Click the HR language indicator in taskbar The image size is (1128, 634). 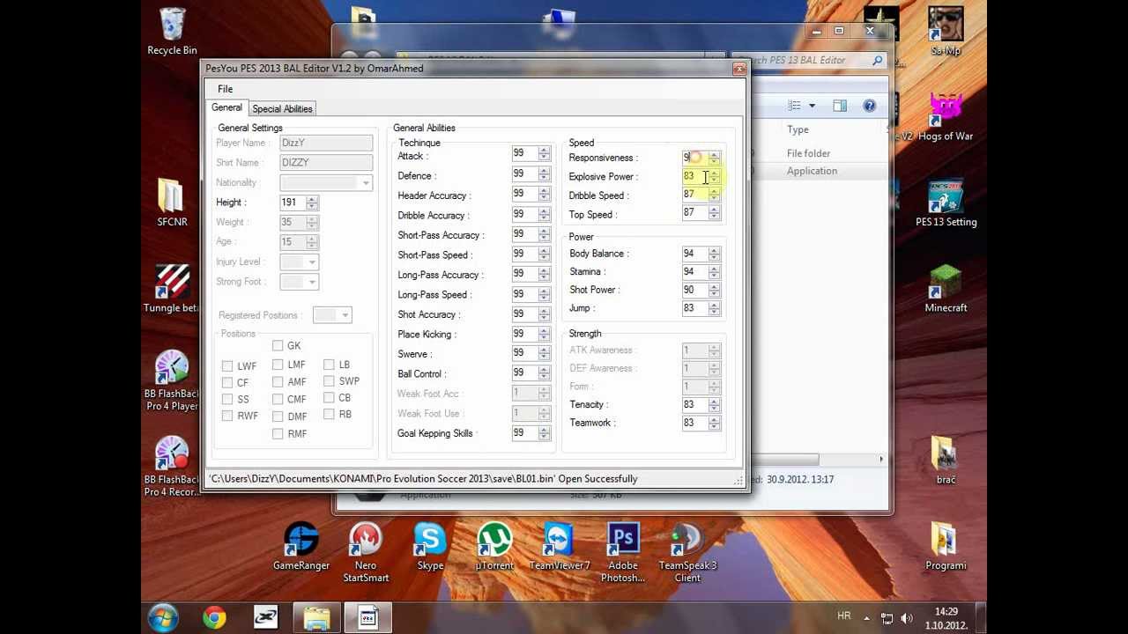pos(844,616)
